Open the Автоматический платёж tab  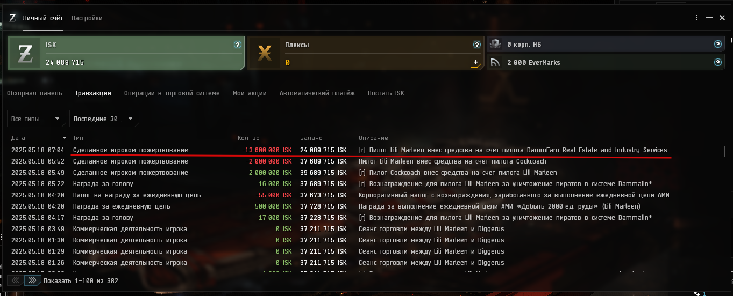coord(317,93)
